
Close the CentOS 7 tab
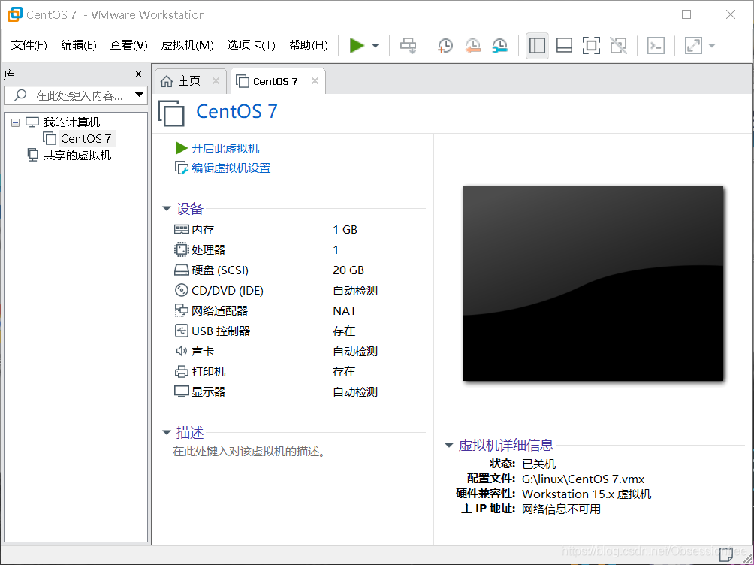pyautogui.click(x=315, y=81)
